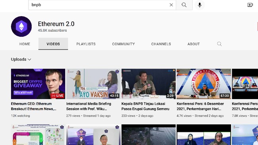Search within the channel using magnifier icon
Image resolution: width=258 pixels, height=145 pixels.
pyautogui.click(x=219, y=44)
